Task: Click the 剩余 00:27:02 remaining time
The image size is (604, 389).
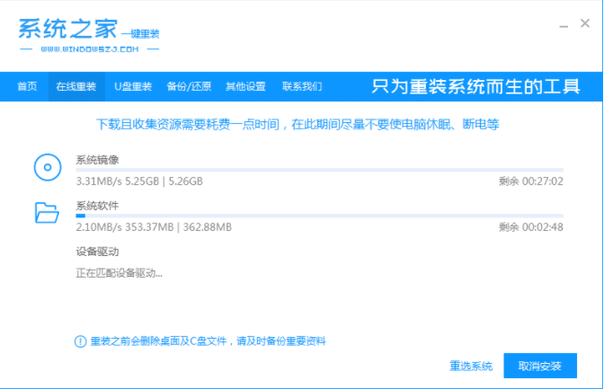Action: [530, 181]
